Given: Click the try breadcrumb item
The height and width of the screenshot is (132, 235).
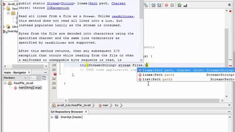Looking at the screenshot, I should point(117,105).
